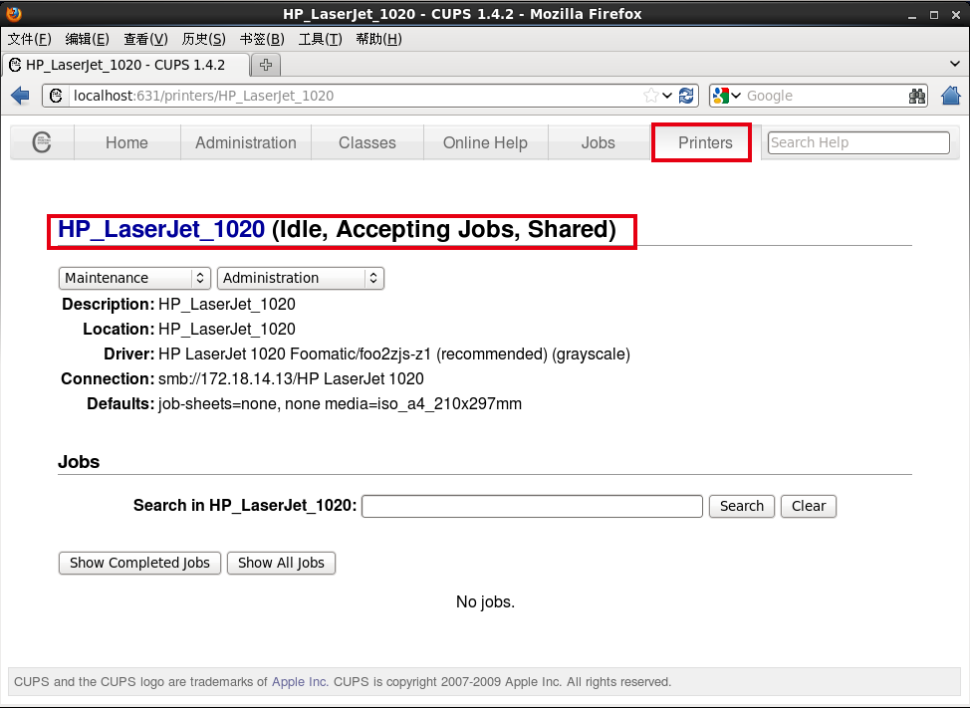Click the Search button for jobs
Screen dimensions: 970x708
pos(741,506)
